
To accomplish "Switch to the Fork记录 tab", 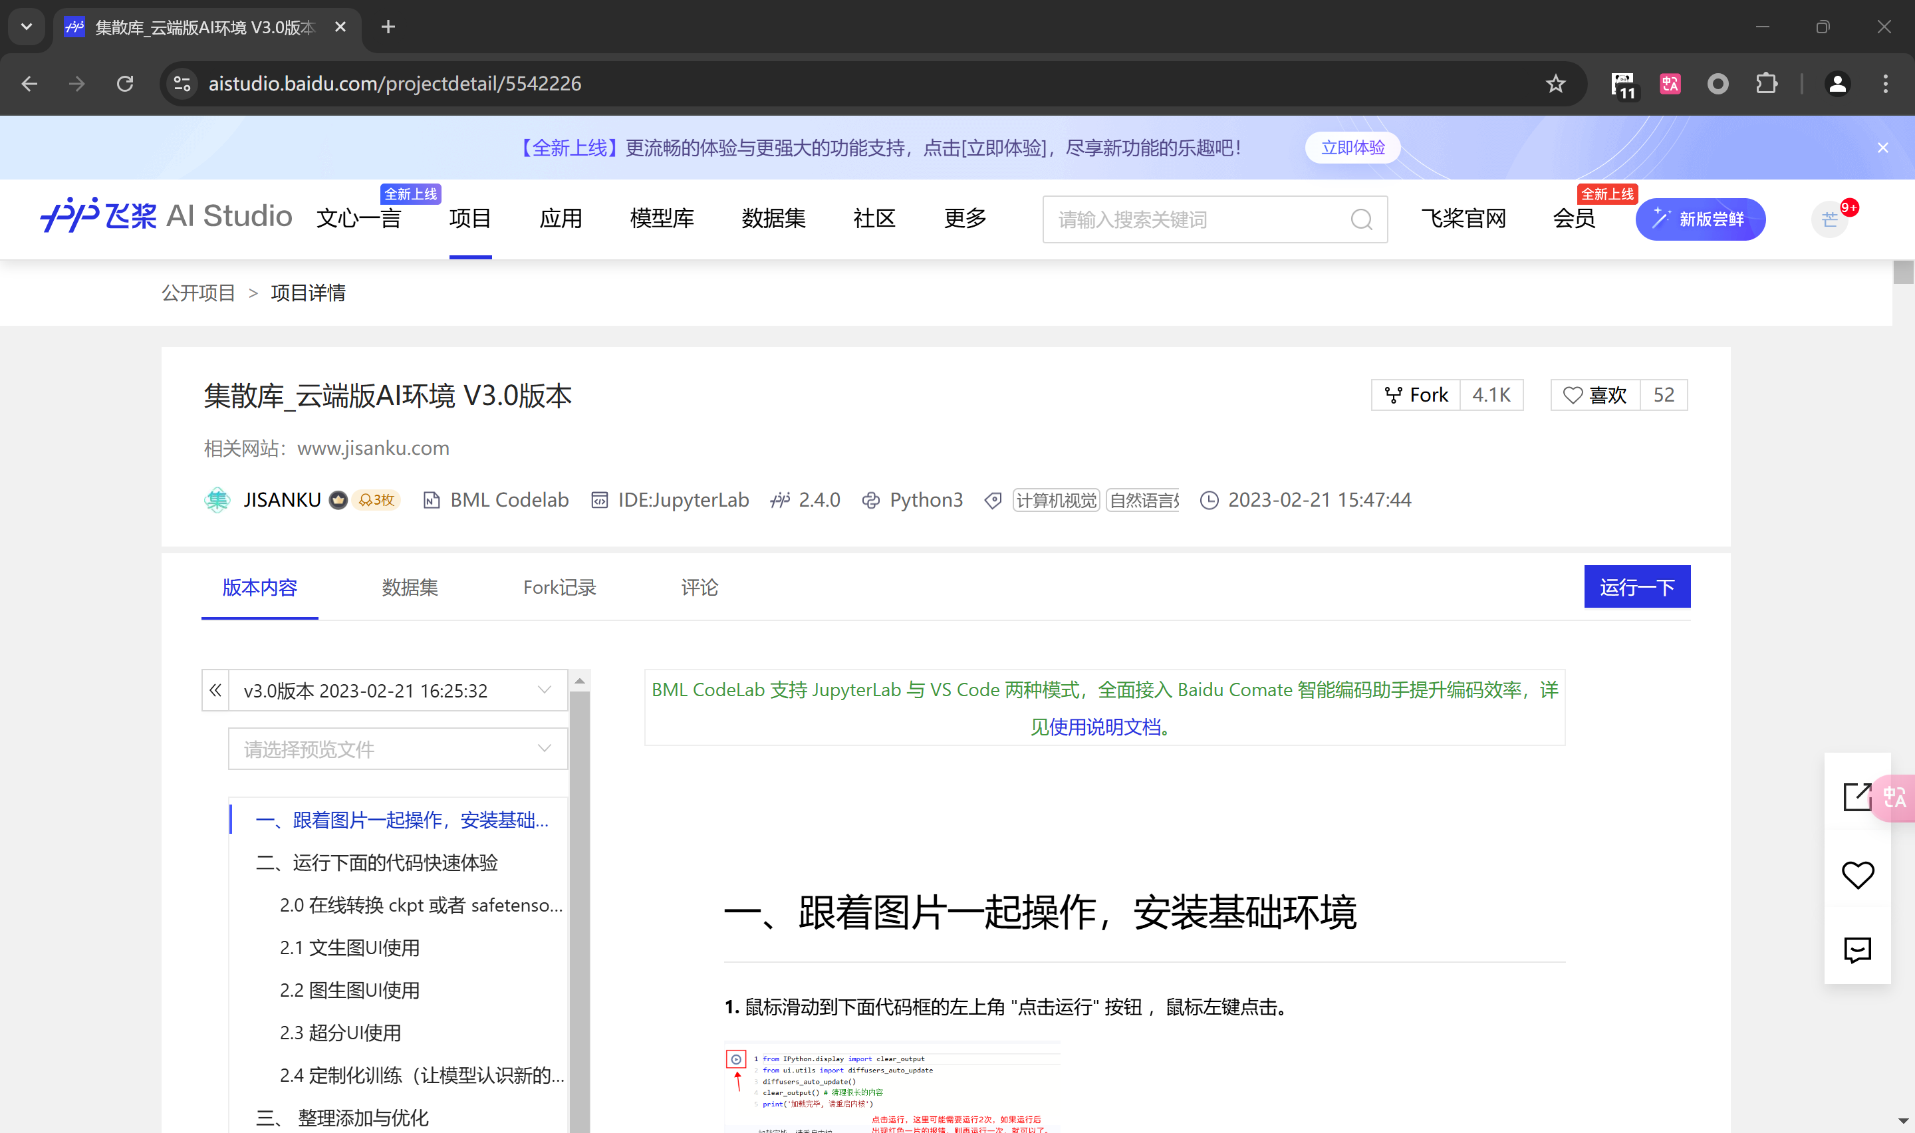I will pyautogui.click(x=559, y=587).
